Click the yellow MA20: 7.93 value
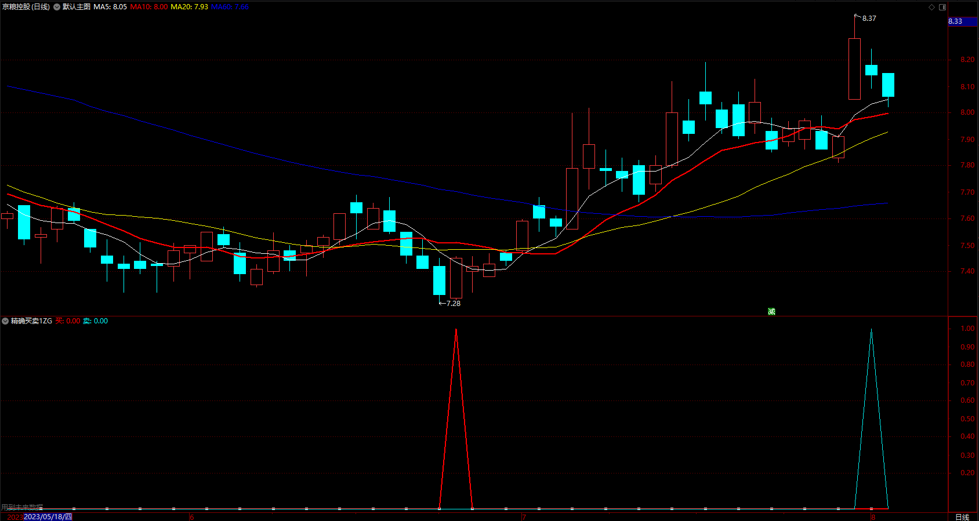Image resolution: width=979 pixels, height=521 pixels. pyautogui.click(x=189, y=7)
